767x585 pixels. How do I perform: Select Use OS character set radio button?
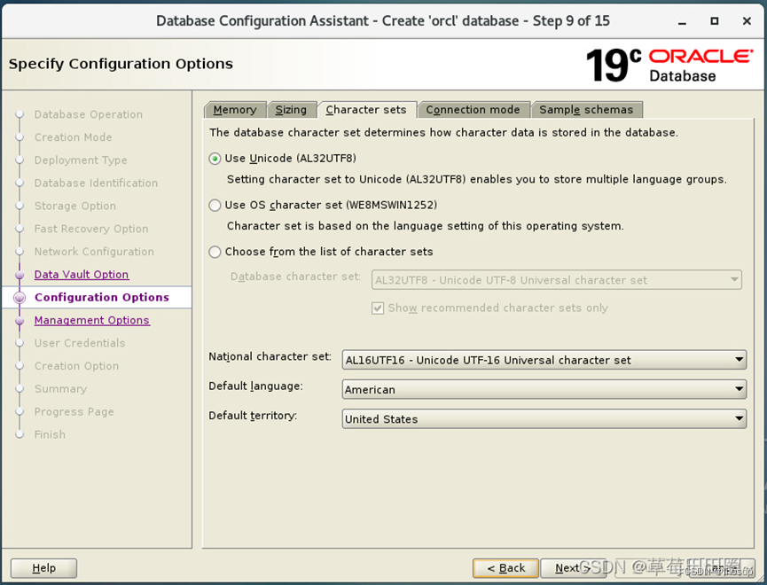coord(215,206)
